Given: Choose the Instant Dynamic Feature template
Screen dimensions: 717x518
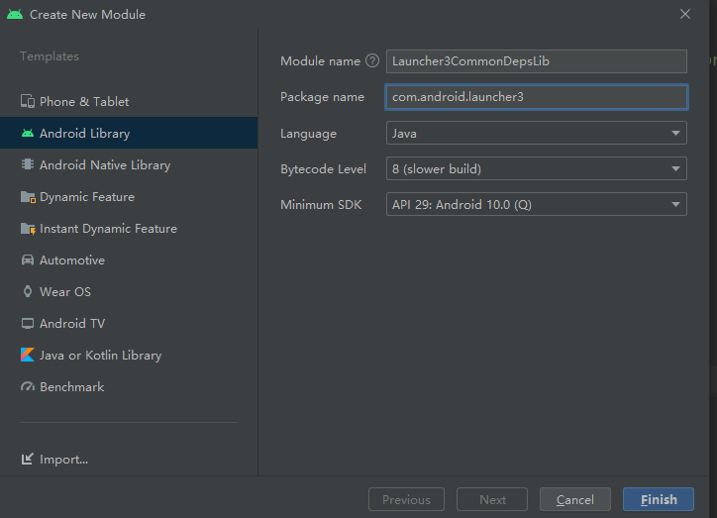Looking at the screenshot, I should (x=129, y=228).
